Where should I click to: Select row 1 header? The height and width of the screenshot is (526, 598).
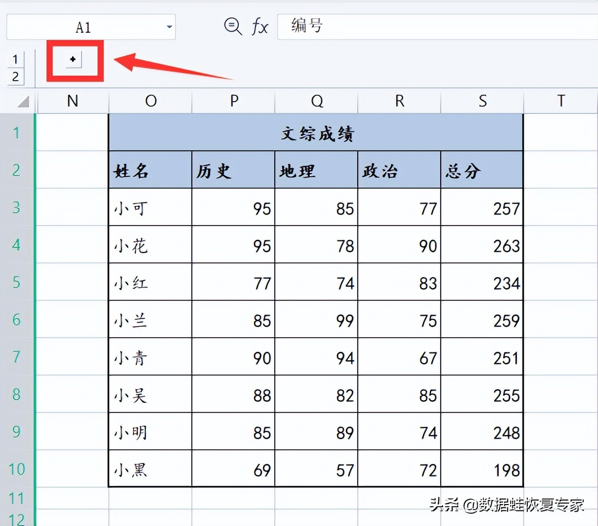point(17,133)
